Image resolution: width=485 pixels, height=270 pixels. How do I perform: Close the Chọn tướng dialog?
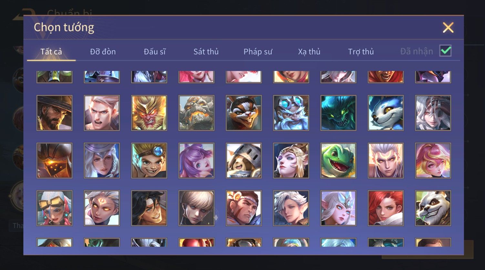pyautogui.click(x=448, y=28)
